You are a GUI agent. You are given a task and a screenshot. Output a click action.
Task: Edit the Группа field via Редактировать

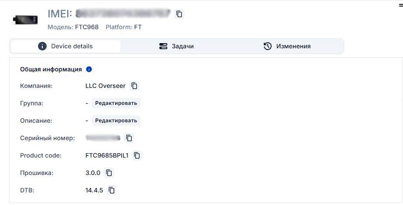116,103
